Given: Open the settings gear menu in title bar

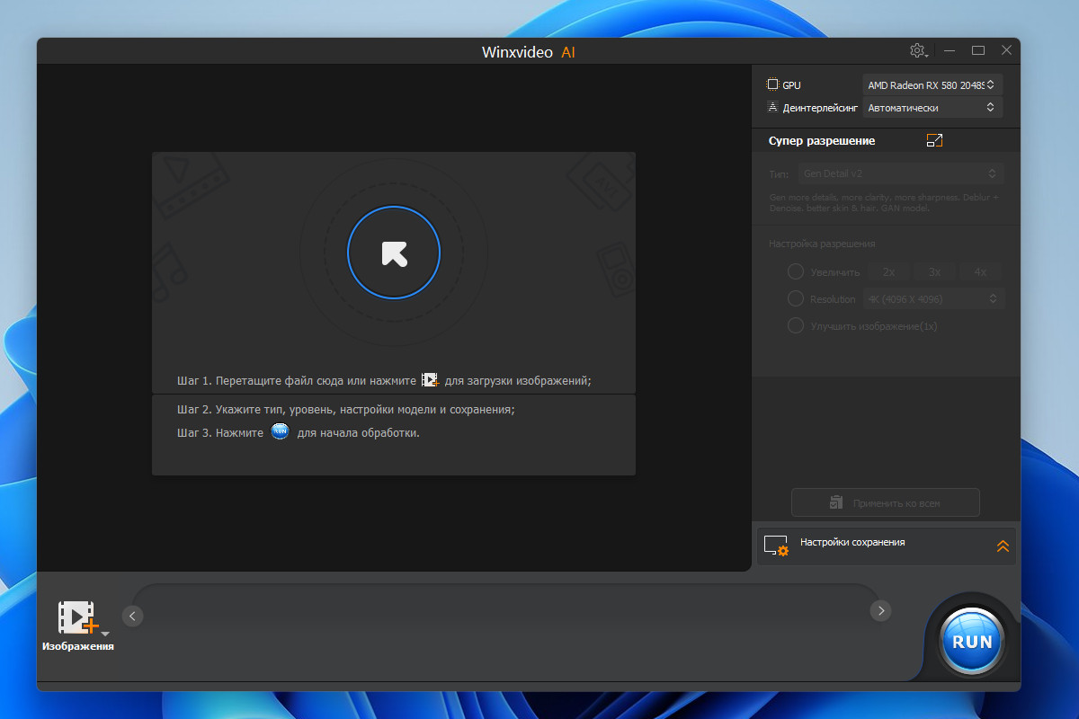Looking at the screenshot, I should [x=918, y=51].
